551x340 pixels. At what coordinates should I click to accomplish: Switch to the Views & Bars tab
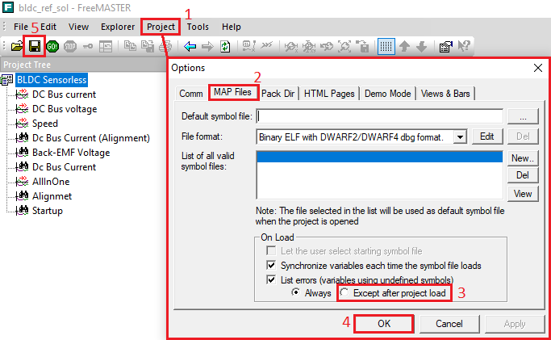445,94
